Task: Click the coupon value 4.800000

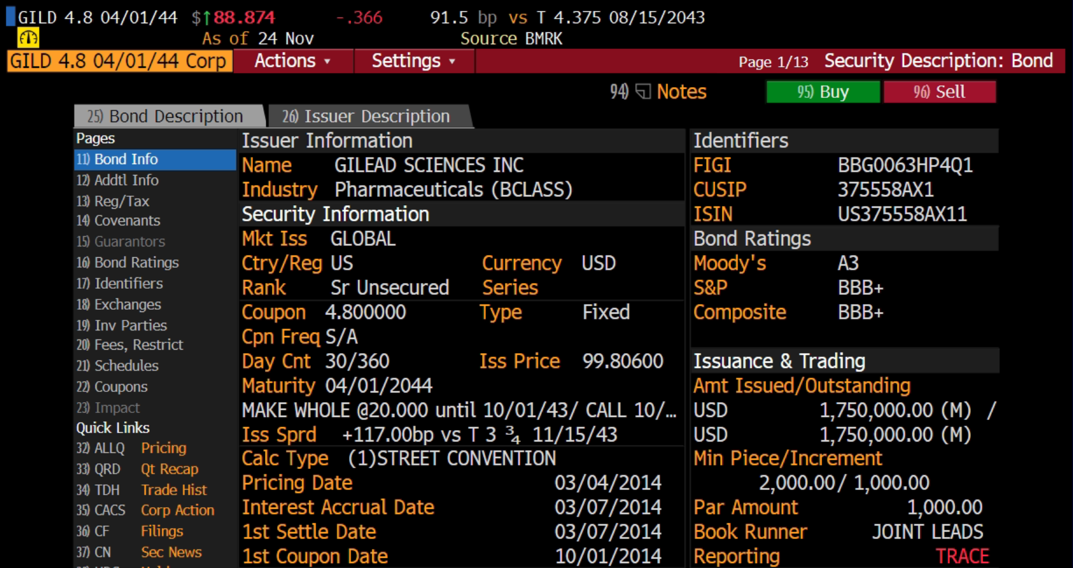Action: click(x=365, y=312)
